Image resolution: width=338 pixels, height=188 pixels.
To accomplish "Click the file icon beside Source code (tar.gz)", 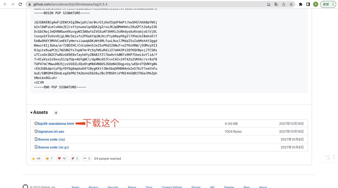I will tap(36, 147).
